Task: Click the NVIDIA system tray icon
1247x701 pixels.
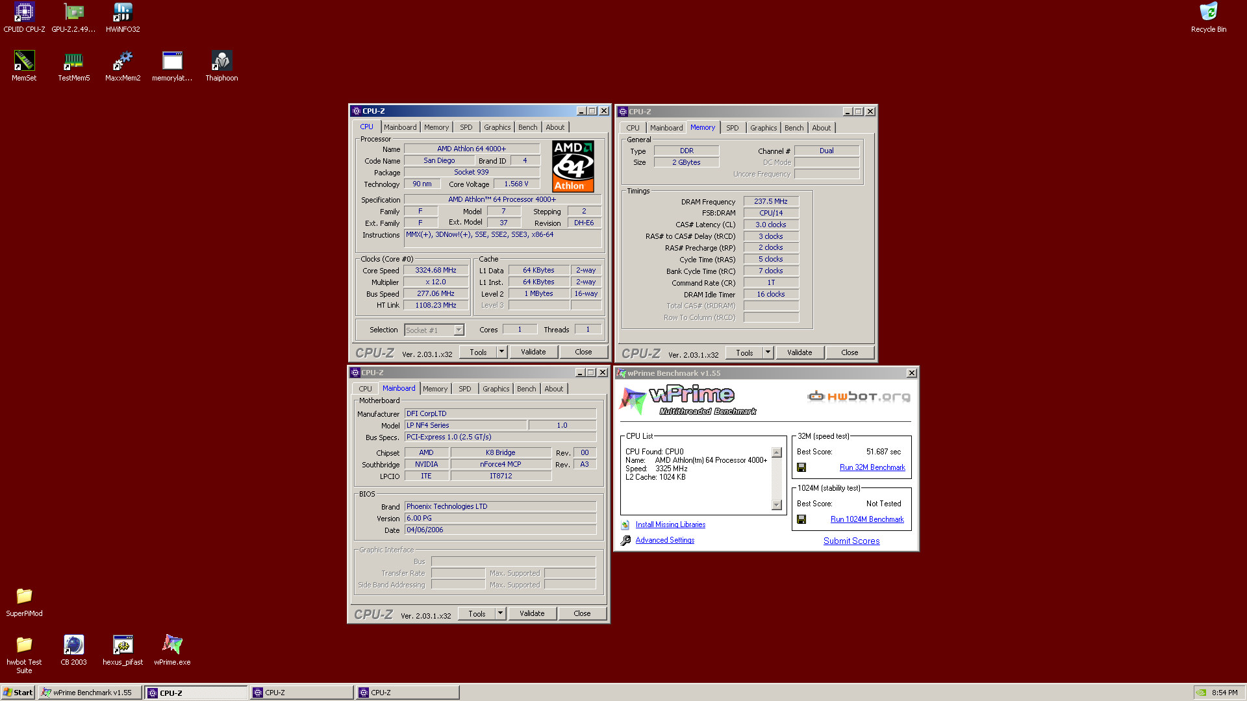Action: tap(1202, 693)
